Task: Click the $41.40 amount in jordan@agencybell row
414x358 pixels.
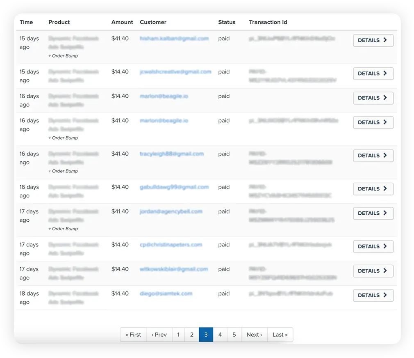Action: [x=120, y=211]
